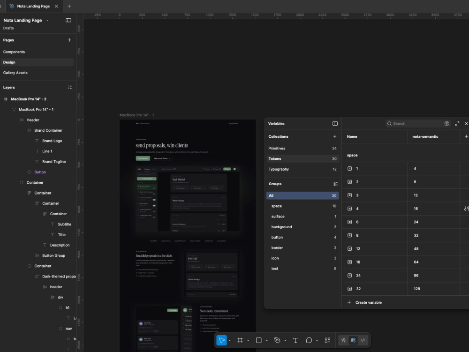Toggle the left sidebar panel icon
469x352 pixels.
pos(68,20)
